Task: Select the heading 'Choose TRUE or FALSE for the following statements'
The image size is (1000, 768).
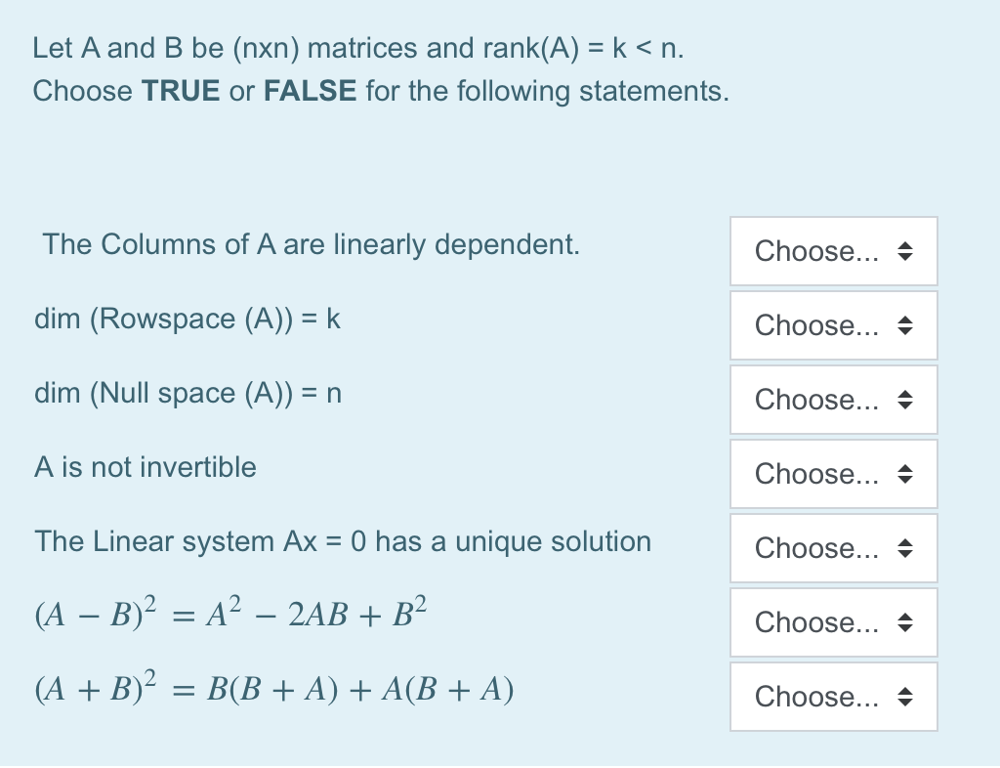Action: 381,91
